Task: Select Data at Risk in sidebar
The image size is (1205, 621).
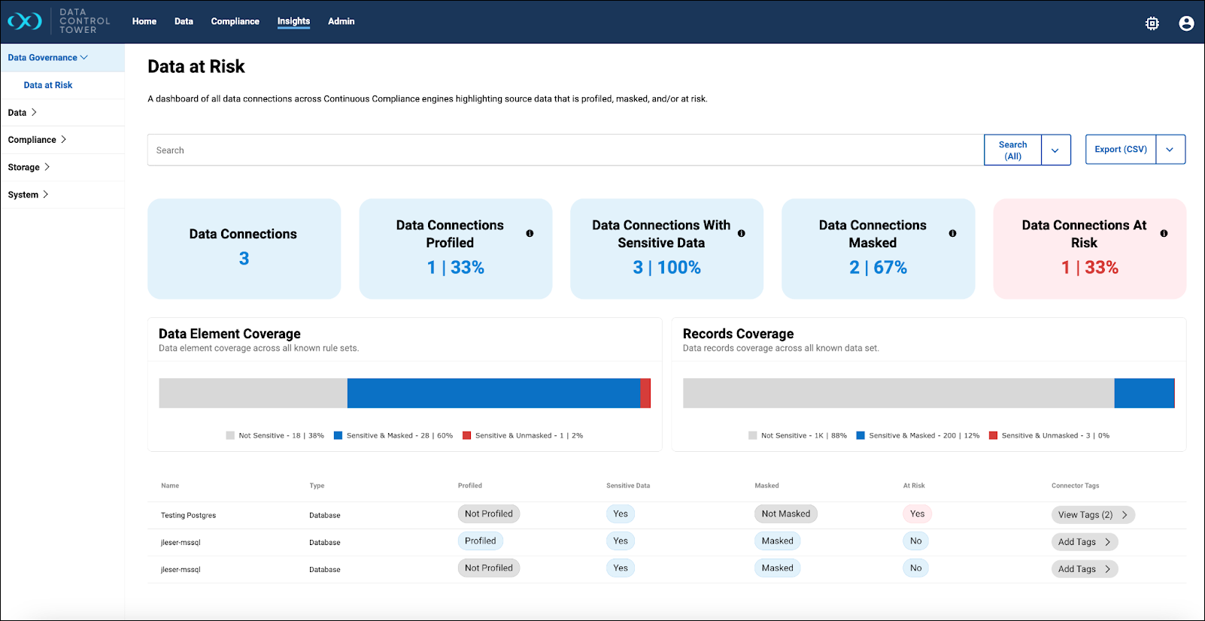Action: coord(48,85)
